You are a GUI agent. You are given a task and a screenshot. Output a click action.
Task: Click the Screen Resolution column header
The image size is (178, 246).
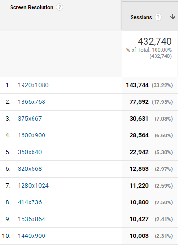click(x=32, y=7)
